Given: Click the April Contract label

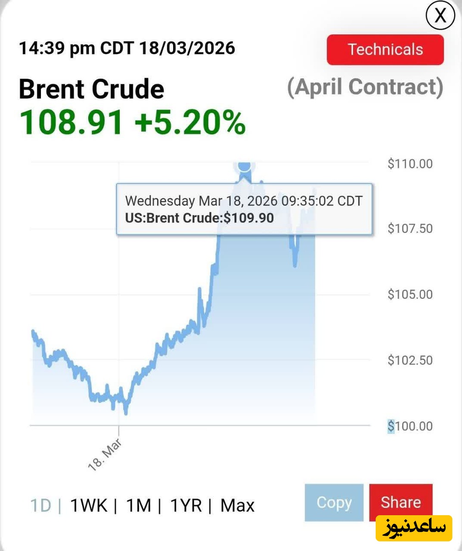Looking at the screenshot, I should 365,87.
